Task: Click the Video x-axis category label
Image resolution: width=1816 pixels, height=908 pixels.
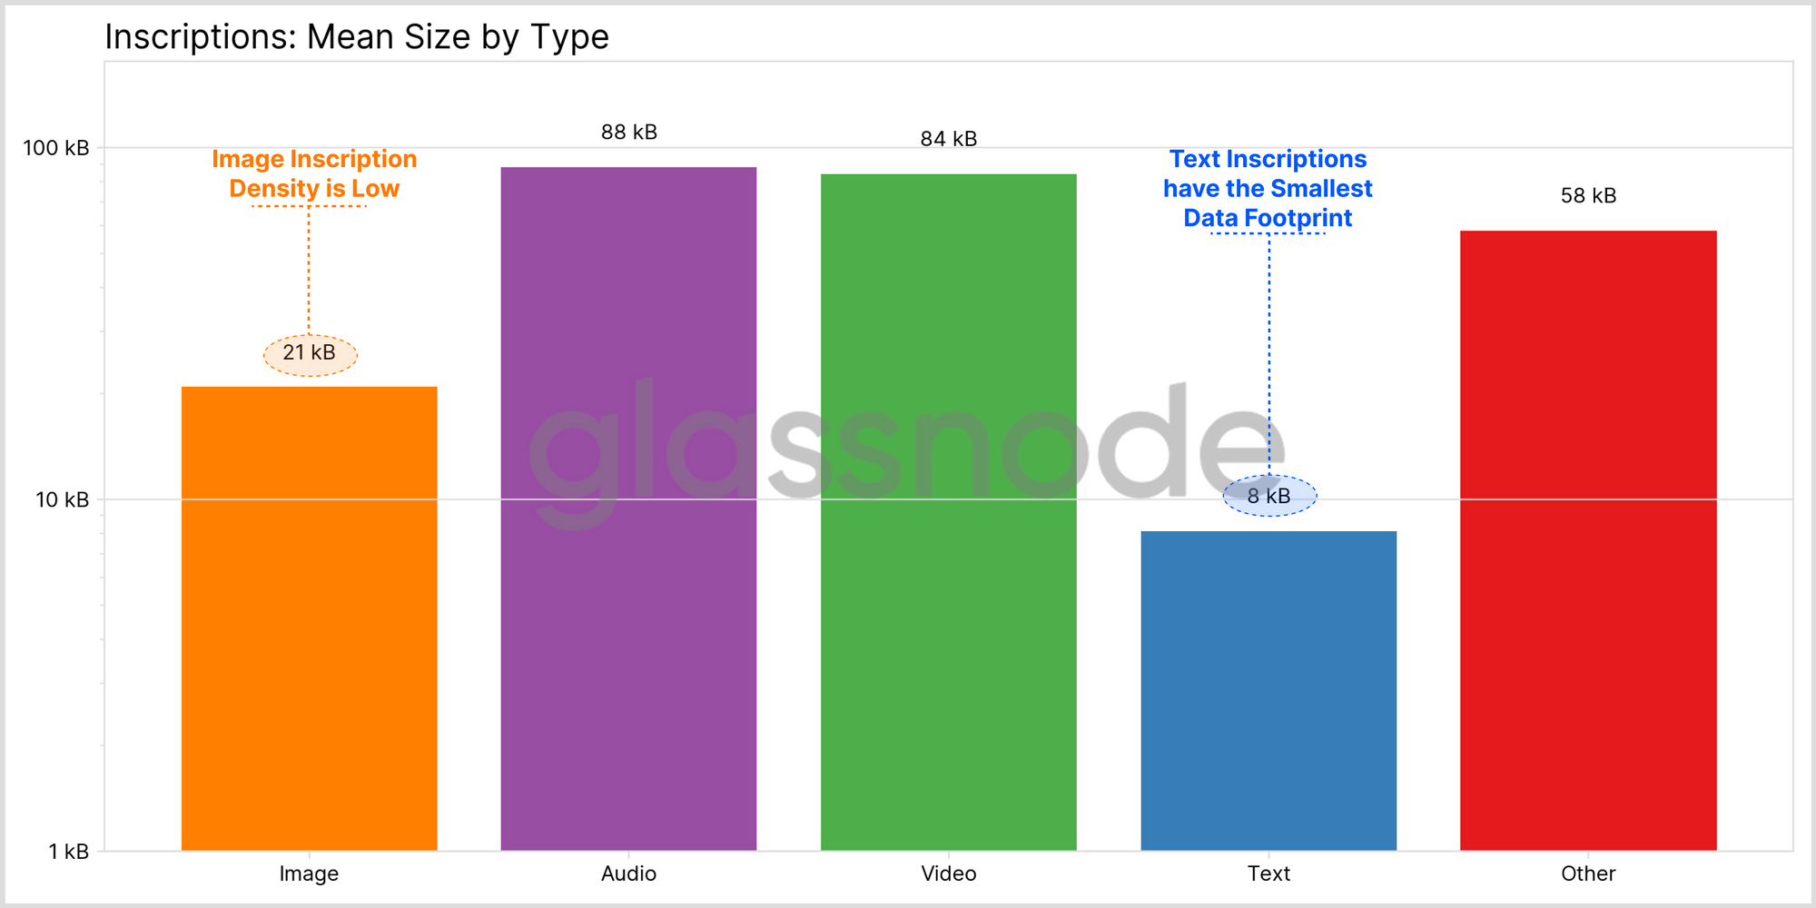Action: coord(949,873)
